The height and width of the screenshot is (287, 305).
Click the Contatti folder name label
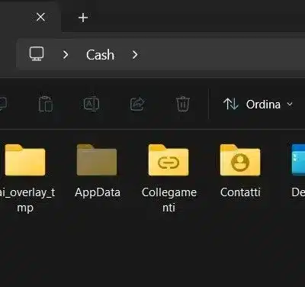[x=240, y=192]
